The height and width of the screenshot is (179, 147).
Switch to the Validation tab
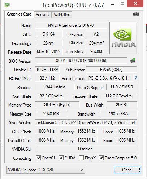click(62, 15)
